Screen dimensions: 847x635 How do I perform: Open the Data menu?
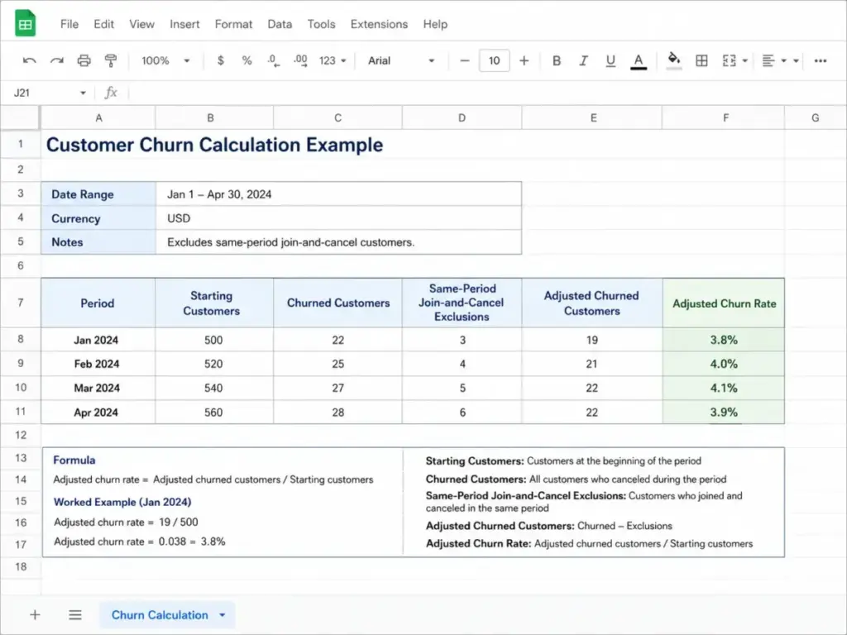pyautogui.click(x=280, y=24)
